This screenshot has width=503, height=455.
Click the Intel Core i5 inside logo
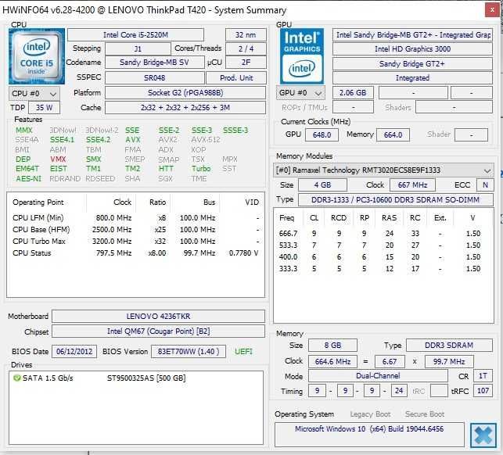(x=37, y=56)
